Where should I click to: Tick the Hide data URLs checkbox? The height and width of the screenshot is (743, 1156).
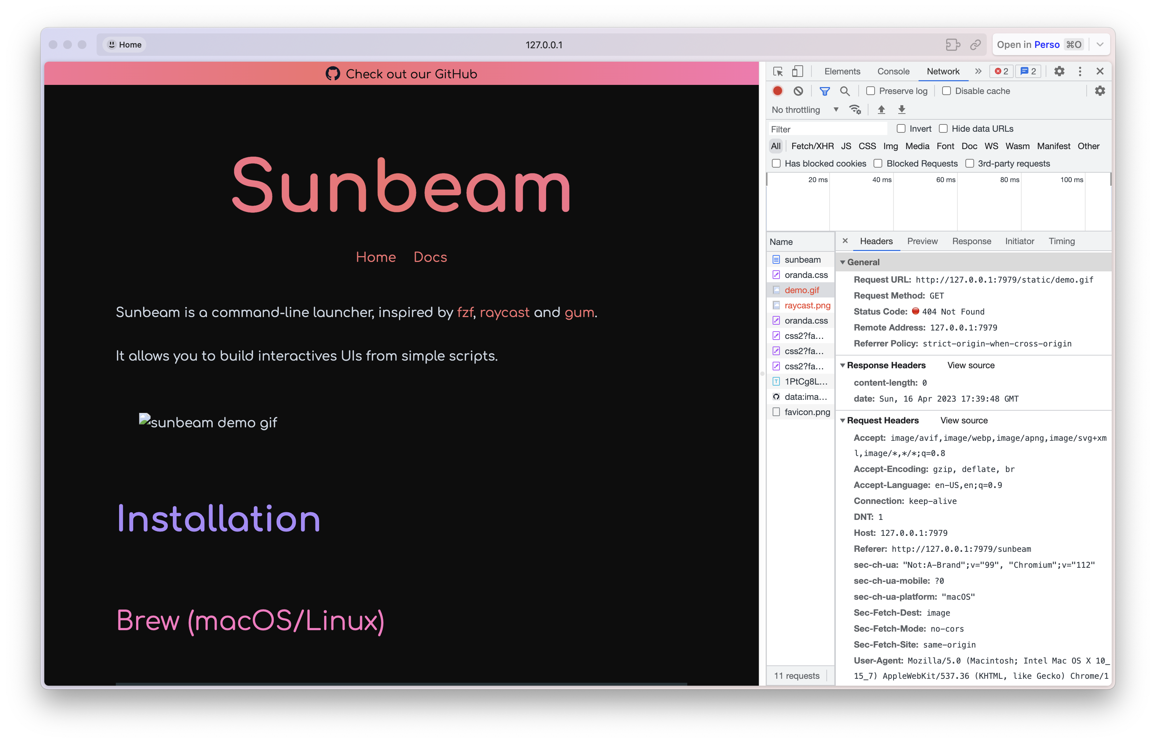943,128
